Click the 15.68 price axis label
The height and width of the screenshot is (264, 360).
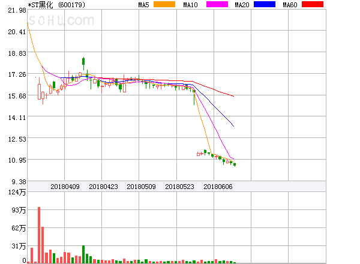(x=17, y=96)
